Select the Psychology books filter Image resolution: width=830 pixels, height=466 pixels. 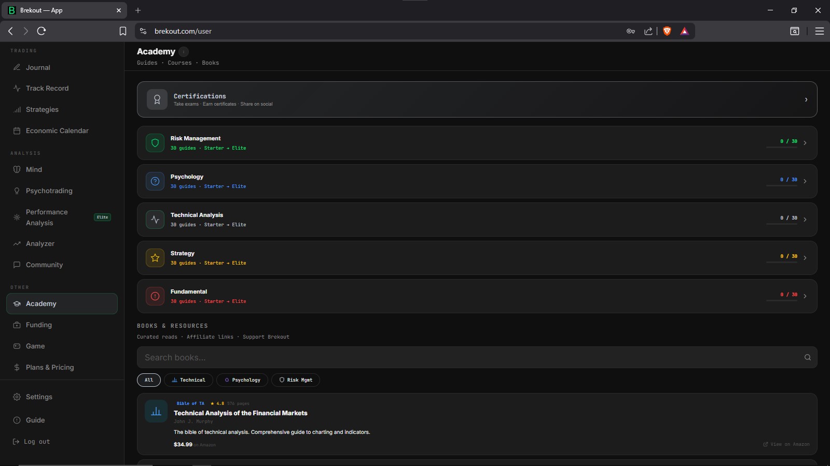click(242, 380)
